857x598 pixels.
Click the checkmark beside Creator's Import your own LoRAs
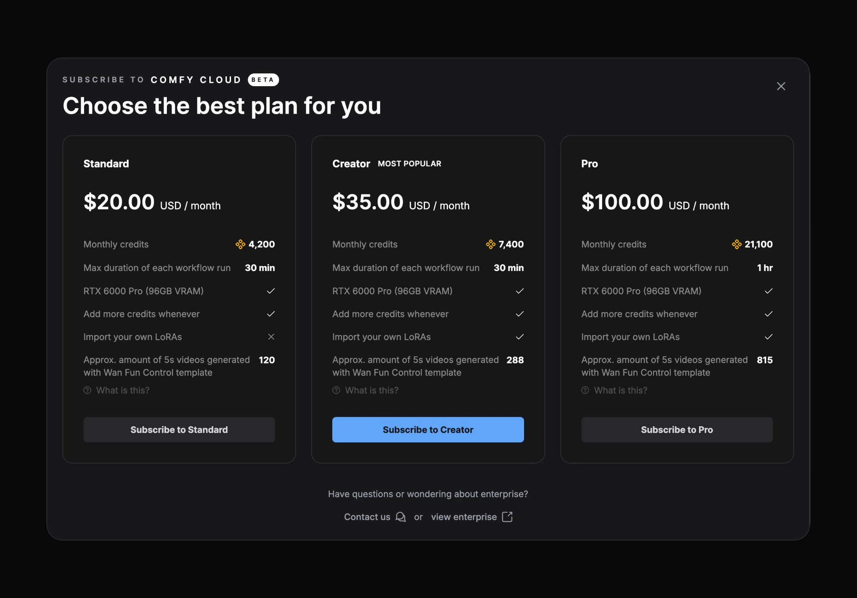click(x=520, y=337)
